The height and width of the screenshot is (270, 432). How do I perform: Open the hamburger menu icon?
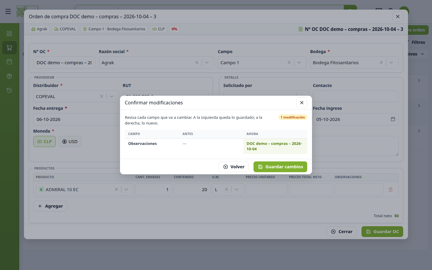(8, 11)
